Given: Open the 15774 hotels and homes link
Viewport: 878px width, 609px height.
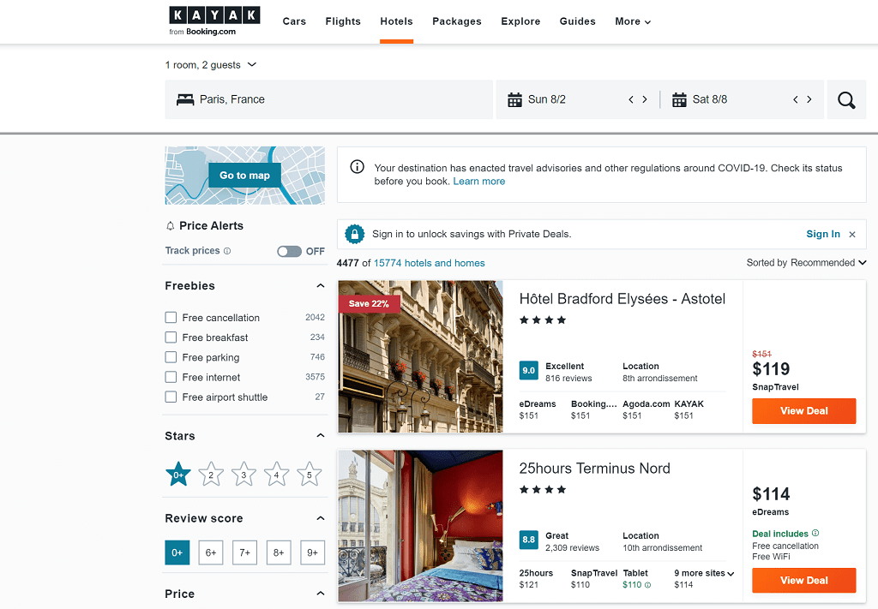Looking at the screenshot, I should [430, 263].
